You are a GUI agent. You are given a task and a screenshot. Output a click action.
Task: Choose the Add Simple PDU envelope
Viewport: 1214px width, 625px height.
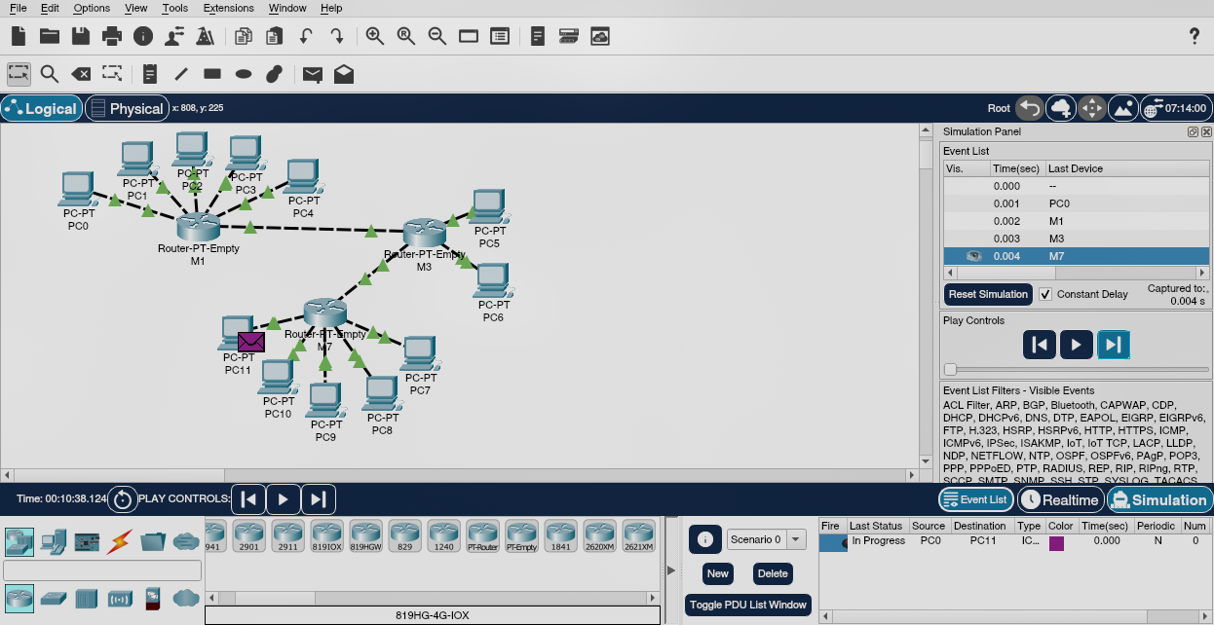[312, 73]
